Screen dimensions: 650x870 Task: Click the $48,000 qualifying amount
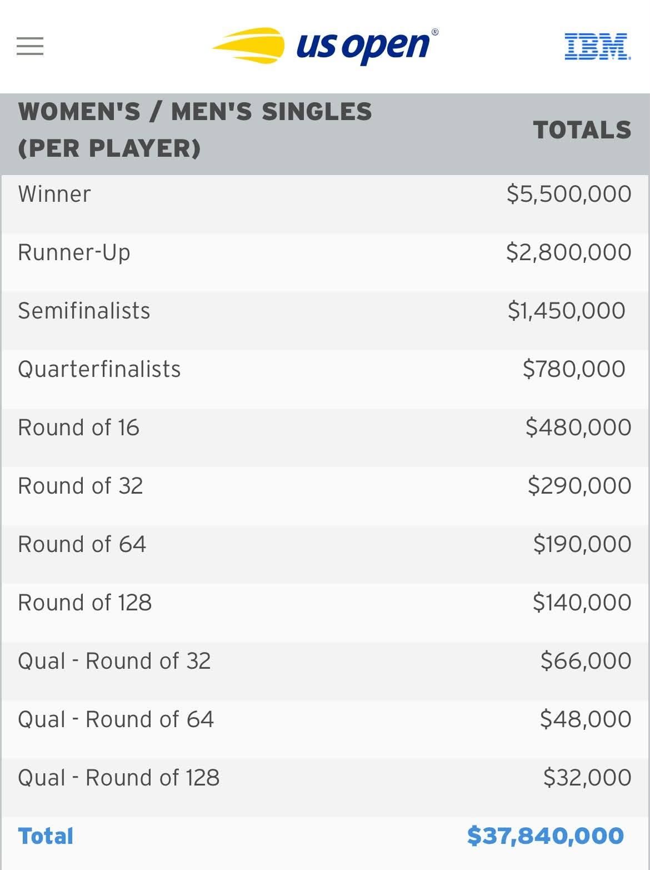point(586,719)
